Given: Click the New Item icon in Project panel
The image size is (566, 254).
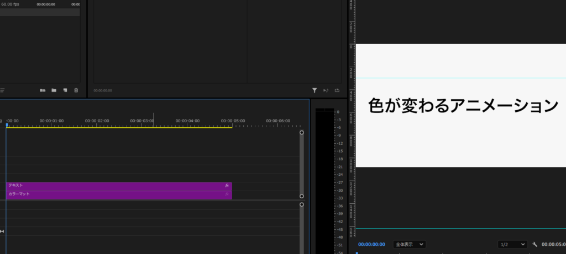Looking at the screenshot, I should pos(65,90).
